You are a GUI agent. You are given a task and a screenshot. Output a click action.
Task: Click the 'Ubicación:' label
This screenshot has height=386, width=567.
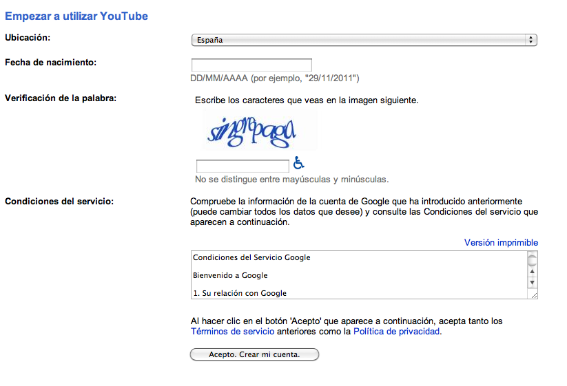point(28,38)
